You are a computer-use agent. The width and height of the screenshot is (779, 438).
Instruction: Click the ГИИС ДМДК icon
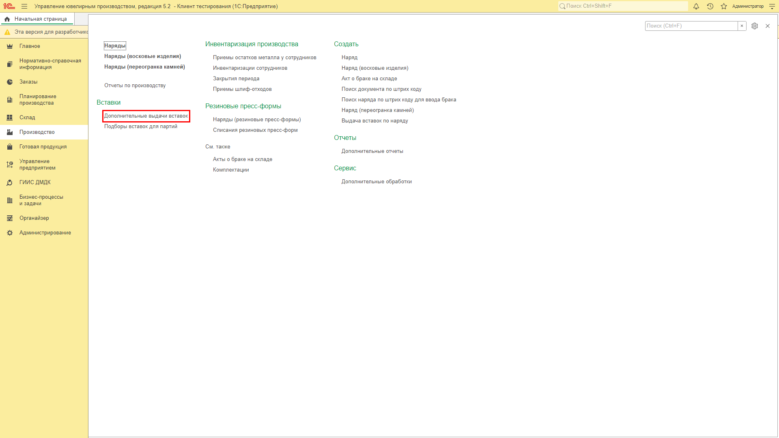10,182
